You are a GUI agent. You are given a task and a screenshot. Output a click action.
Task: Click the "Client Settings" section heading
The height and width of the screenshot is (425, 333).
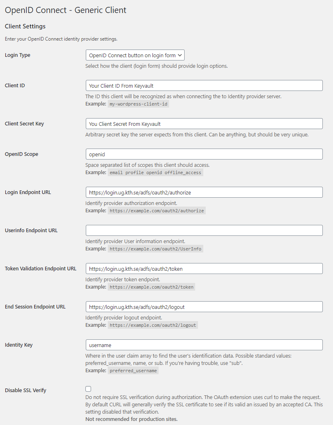25,26
